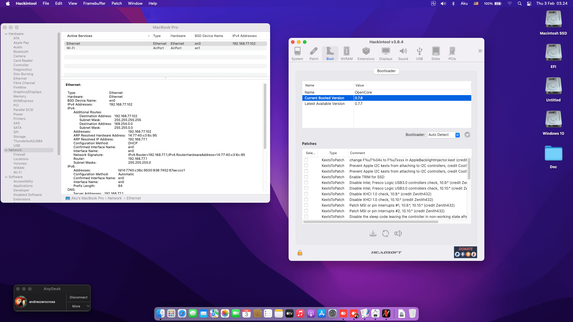
Task: Select Wi-Fi in the sidebar
Action: [17, 172]
